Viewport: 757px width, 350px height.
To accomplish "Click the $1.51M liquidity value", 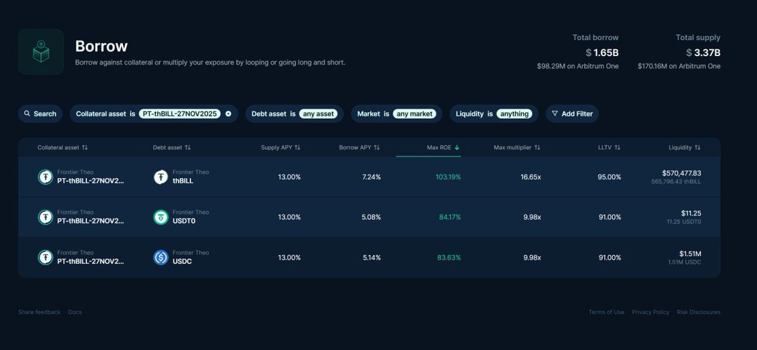I will coord(690,254).
